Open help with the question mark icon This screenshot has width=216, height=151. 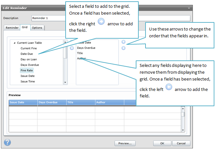click(x=7, y=143)
